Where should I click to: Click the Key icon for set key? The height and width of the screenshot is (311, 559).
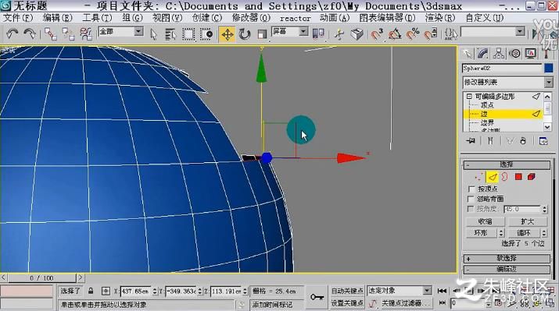click(x=317, y=297)
